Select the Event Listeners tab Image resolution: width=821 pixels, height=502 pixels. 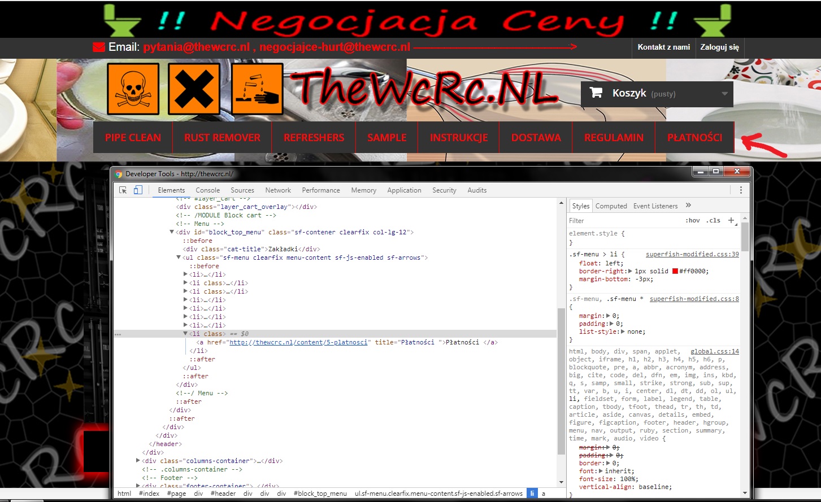[655, 206]
